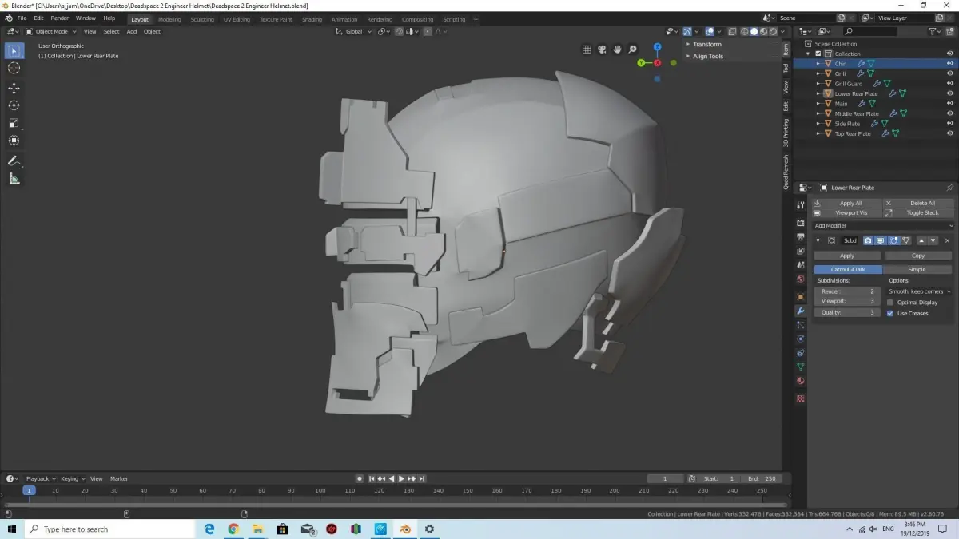Select the Transform tool
The height and width of the screenshot is (539, 959).
point(14,141)
